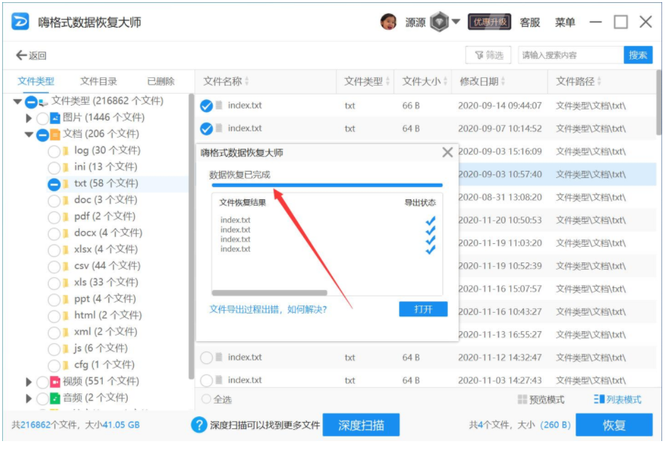The width and height of the screenshot is (665, 451).
Task: Click the xlsx folder icon
Action: 66,250
